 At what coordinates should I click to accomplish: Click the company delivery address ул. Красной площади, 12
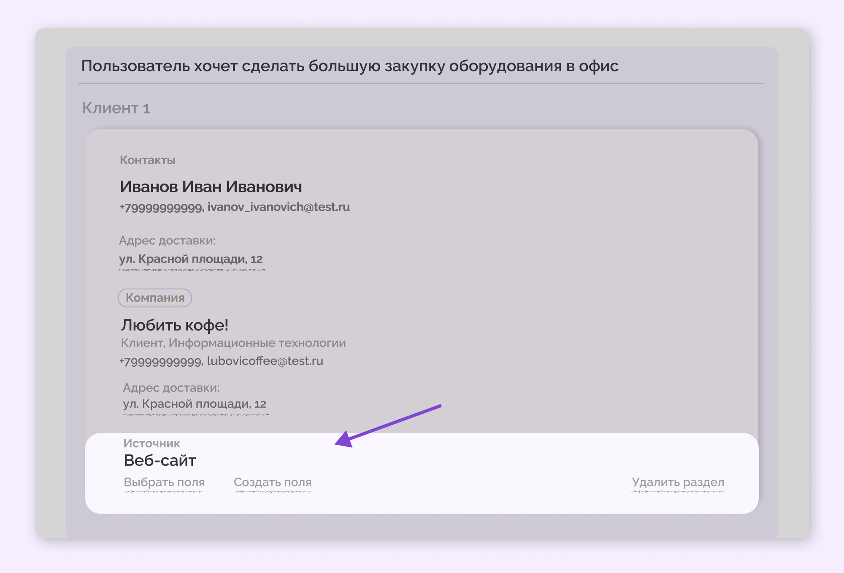[195, 404]
